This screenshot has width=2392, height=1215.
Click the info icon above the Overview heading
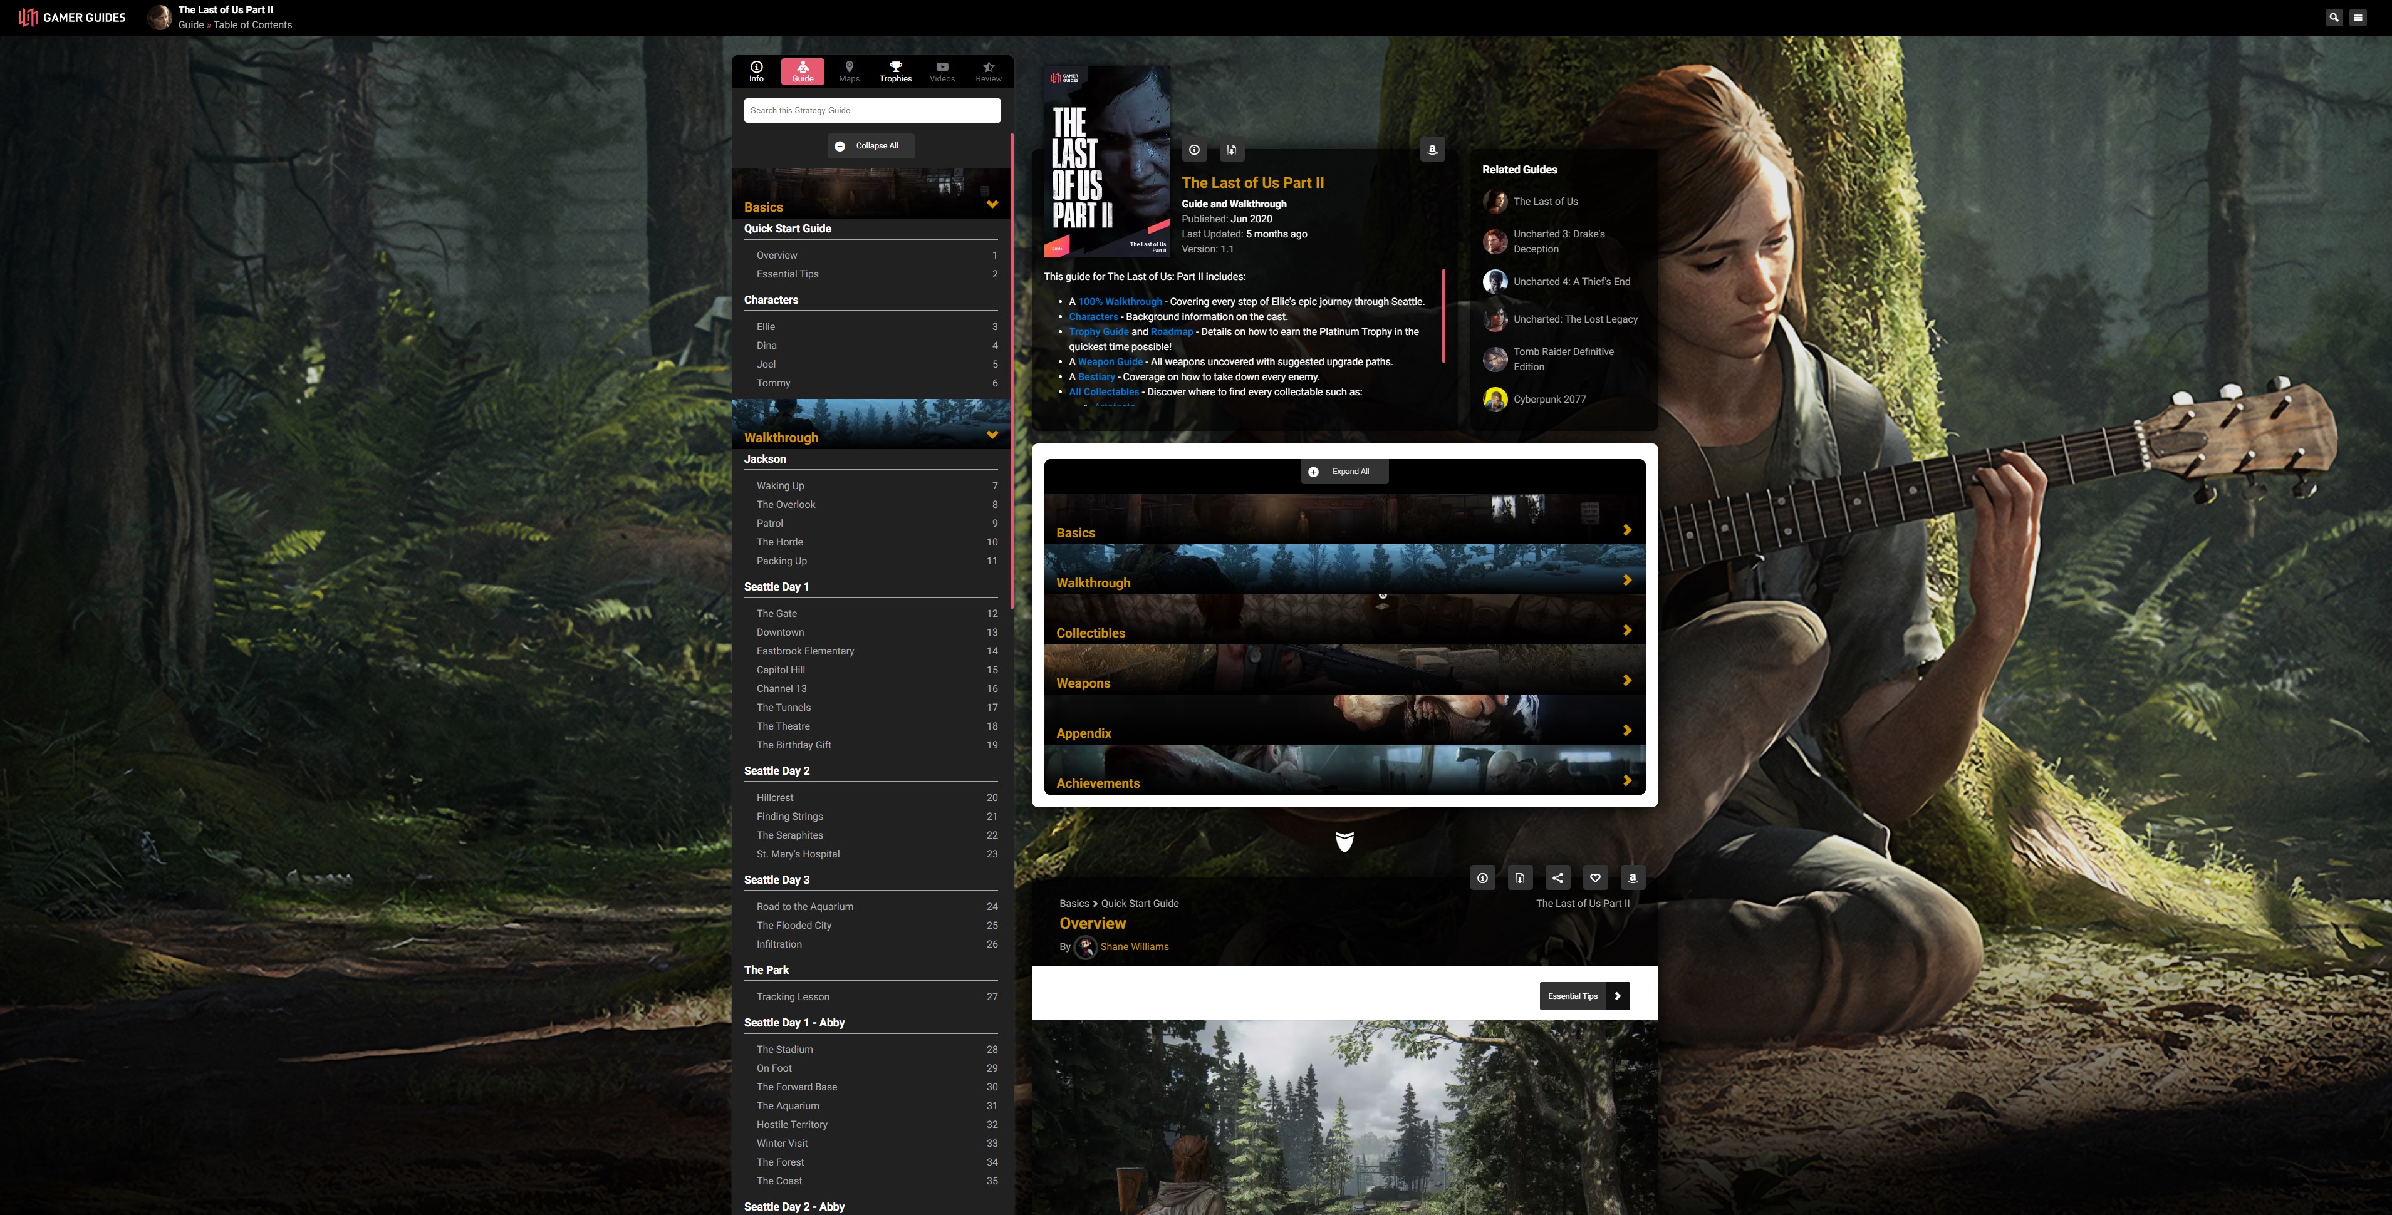tap(1483, 878)
